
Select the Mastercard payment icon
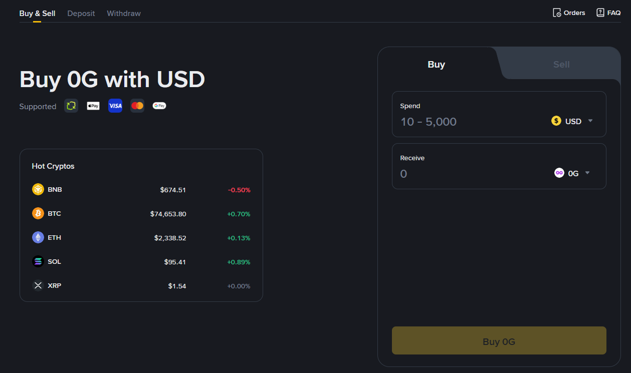coord(137,105)
